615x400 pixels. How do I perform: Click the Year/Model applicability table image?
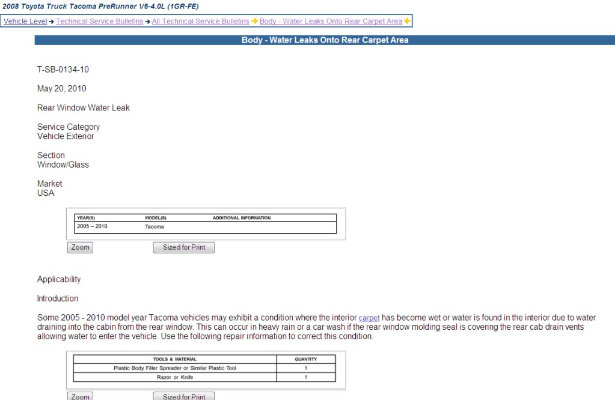(206, 223)
